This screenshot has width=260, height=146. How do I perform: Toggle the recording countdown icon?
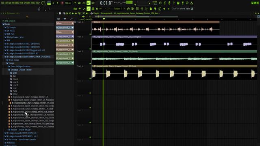pos(84,3)
